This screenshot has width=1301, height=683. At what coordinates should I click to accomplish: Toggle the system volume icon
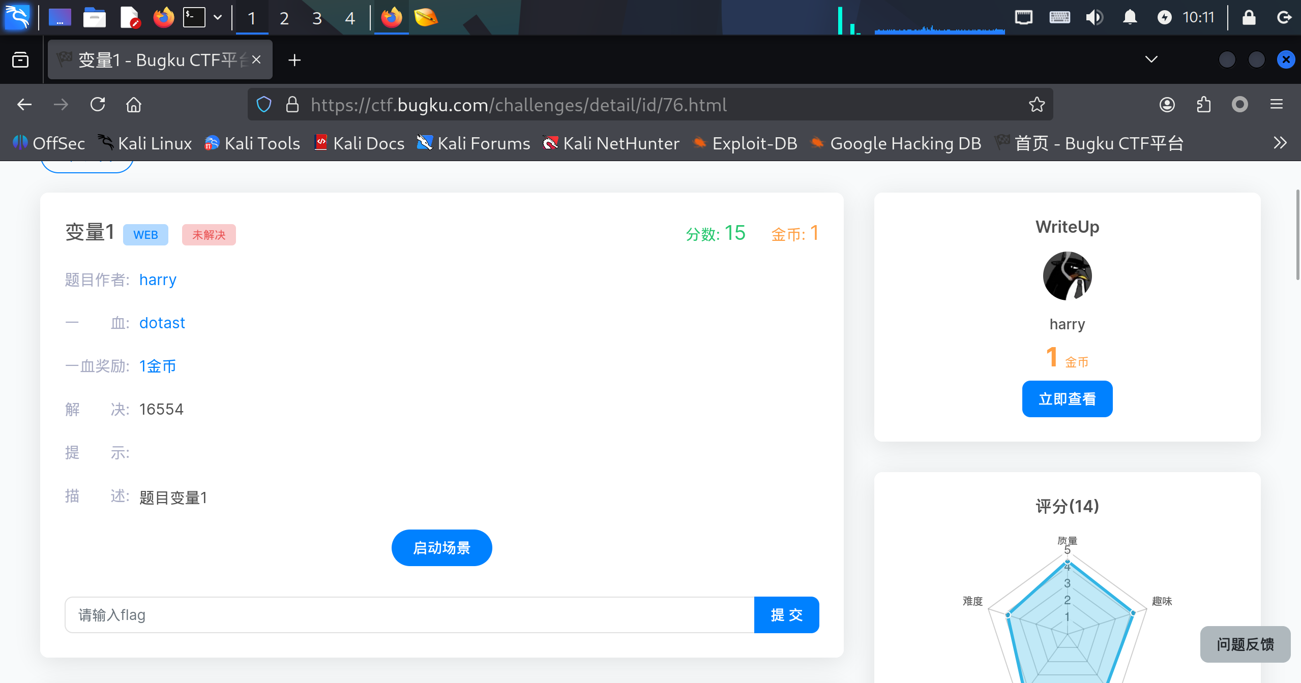[1095, 18]
